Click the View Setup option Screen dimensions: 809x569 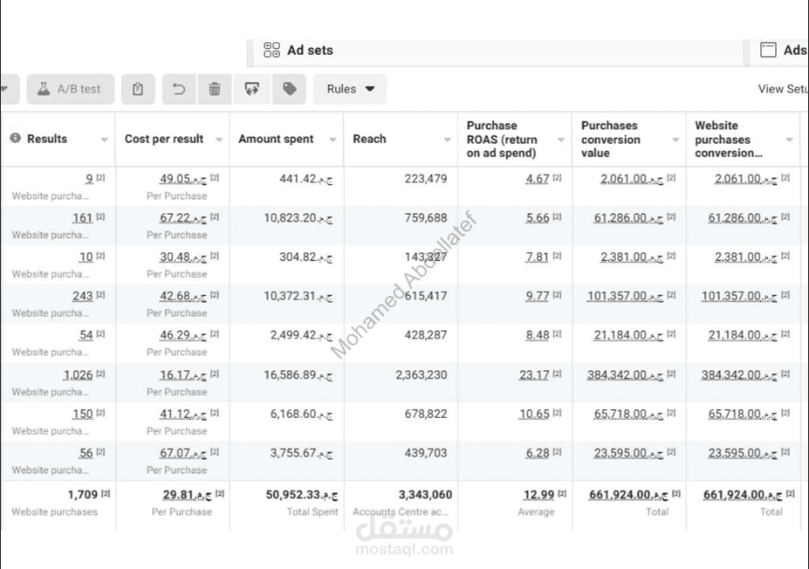[782, 89]
